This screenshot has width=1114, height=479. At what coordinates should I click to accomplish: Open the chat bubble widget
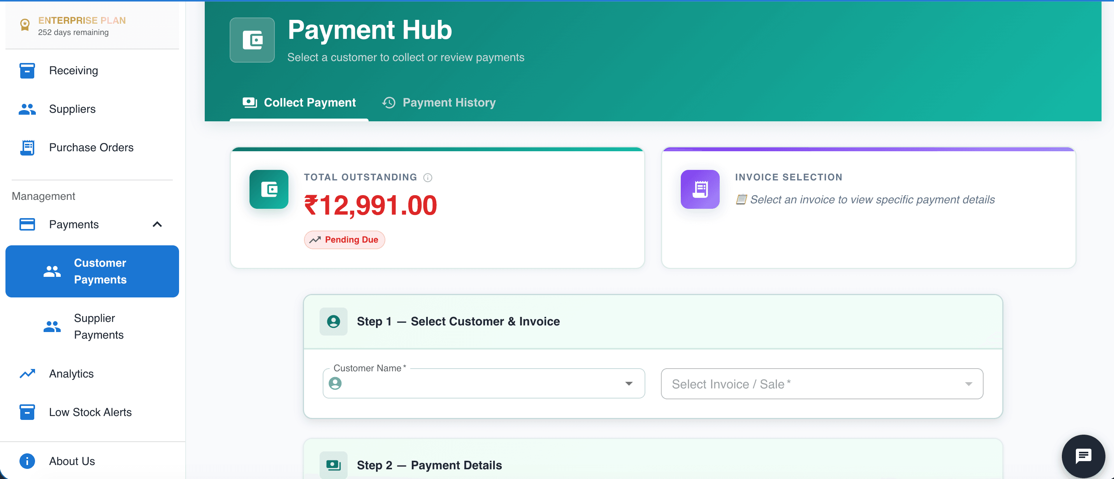(1083, 456)
